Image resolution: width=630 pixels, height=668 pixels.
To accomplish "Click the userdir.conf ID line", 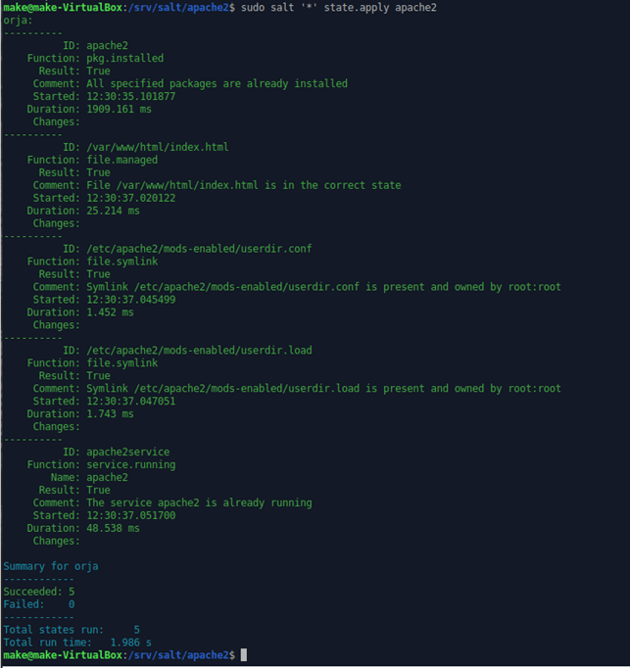I will tap(199, 249).
